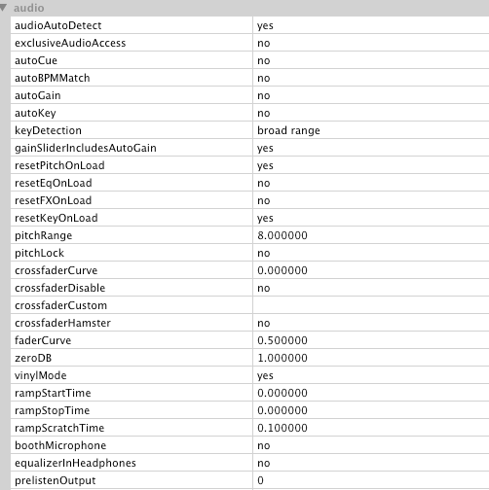Select the autoBPMMatch option row
Image resolution: width=489 pixels, height=490 pixels.
[x=249, y=78]
